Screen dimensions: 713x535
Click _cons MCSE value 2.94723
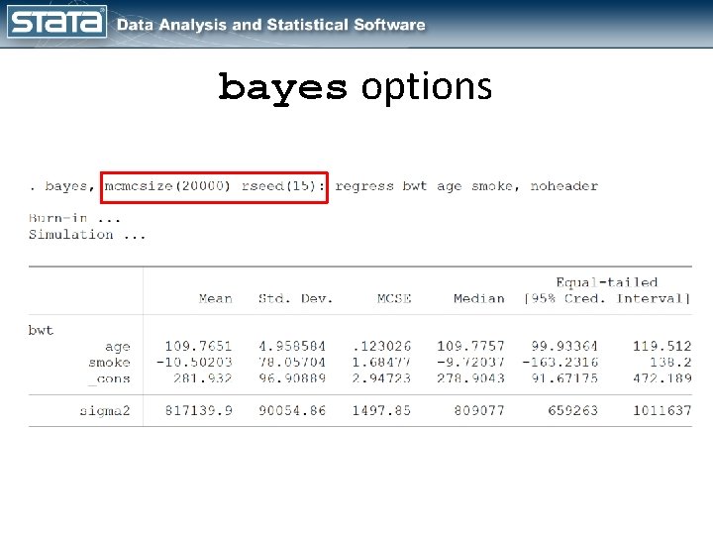(x=381, y=378)
